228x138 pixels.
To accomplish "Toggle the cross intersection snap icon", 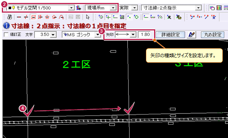I will pyautogui.click(x=108, y=17).
